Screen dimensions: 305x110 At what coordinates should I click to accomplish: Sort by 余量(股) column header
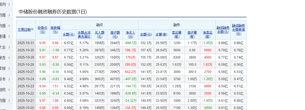tap(162, 35)
